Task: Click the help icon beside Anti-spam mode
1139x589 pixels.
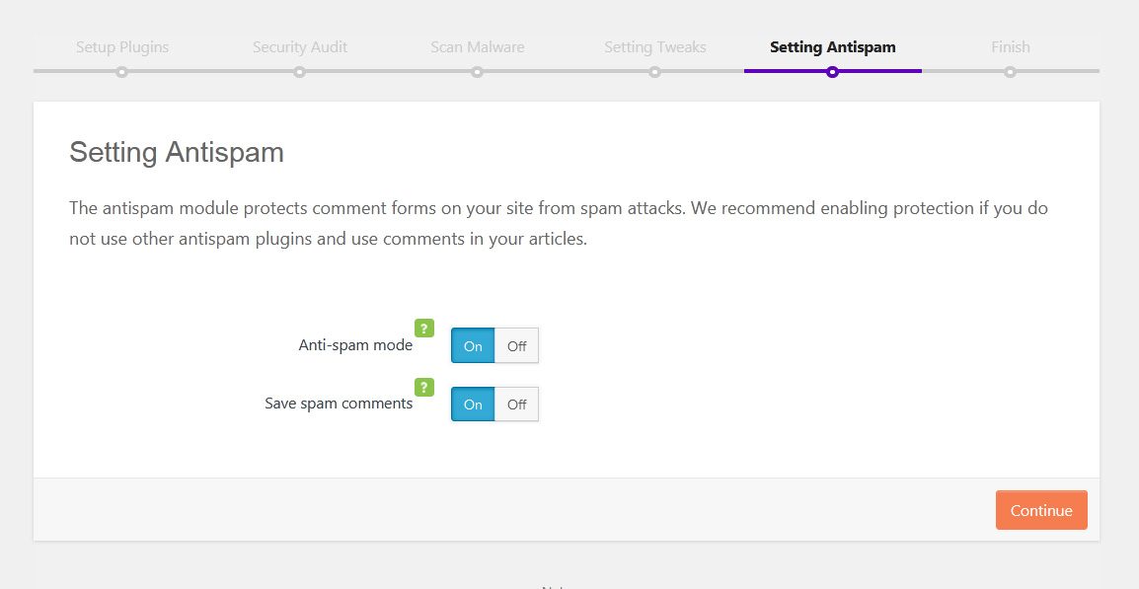Action: (423, 329)
